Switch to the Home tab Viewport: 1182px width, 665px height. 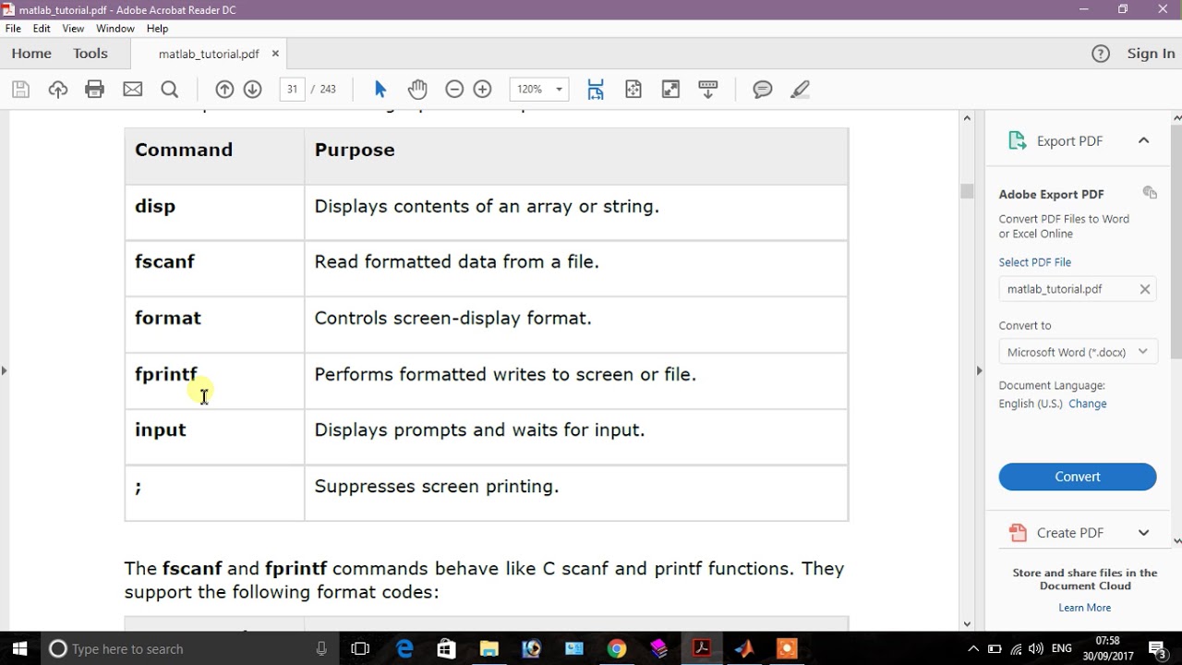click(x=31, y=54)
